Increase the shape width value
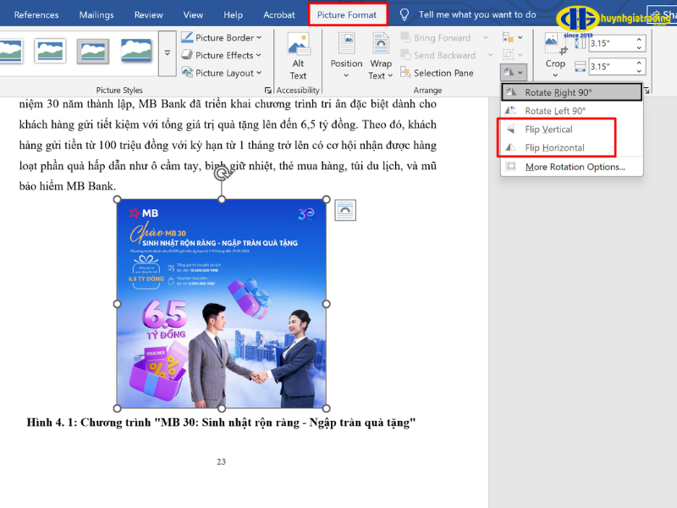 click(639, 63)
